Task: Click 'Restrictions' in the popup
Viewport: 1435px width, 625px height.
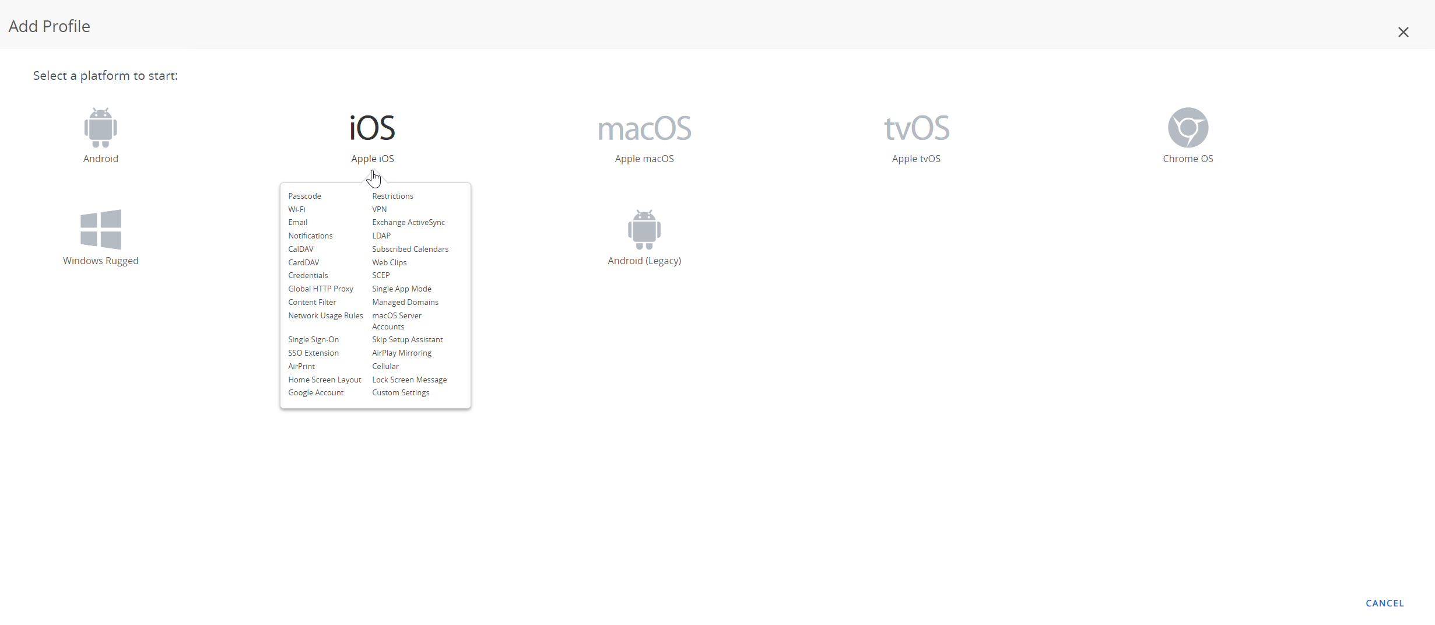Action: [x=392, y=196]
